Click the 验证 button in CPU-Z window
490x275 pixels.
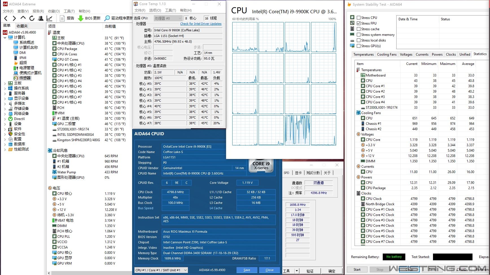[310, 271]
